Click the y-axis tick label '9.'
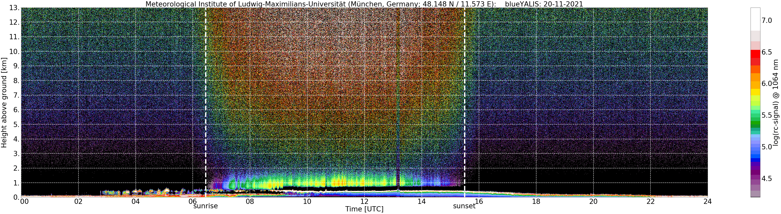This screenshot has width=781, height=214. (16, 66)
